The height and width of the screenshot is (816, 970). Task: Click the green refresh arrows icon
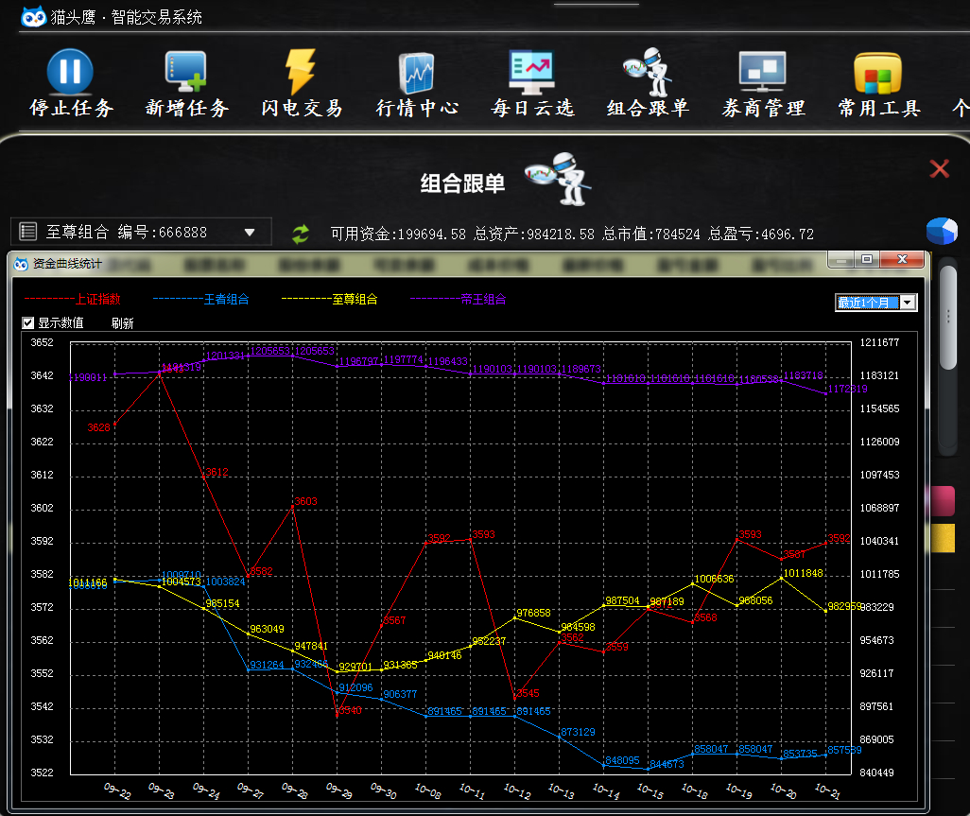tap(301, 234)
